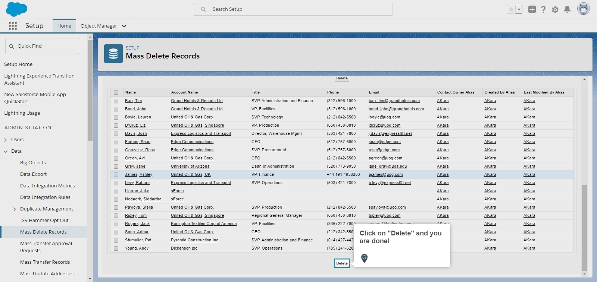
Task: Click the sidebar scroll up arrow
Action: pos(90,37)
